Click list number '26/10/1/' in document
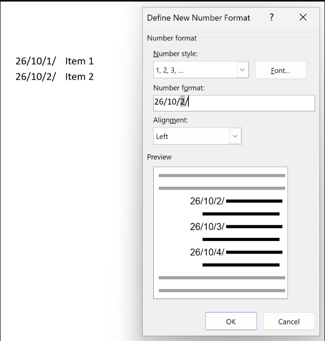325x341 pixels. click(36, 61)
